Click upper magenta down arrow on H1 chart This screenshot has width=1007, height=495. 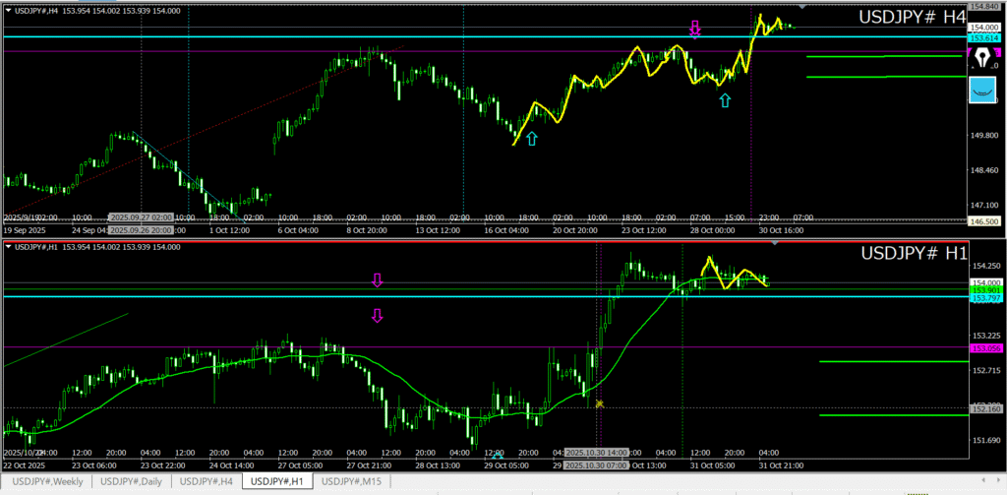point(377,281)
